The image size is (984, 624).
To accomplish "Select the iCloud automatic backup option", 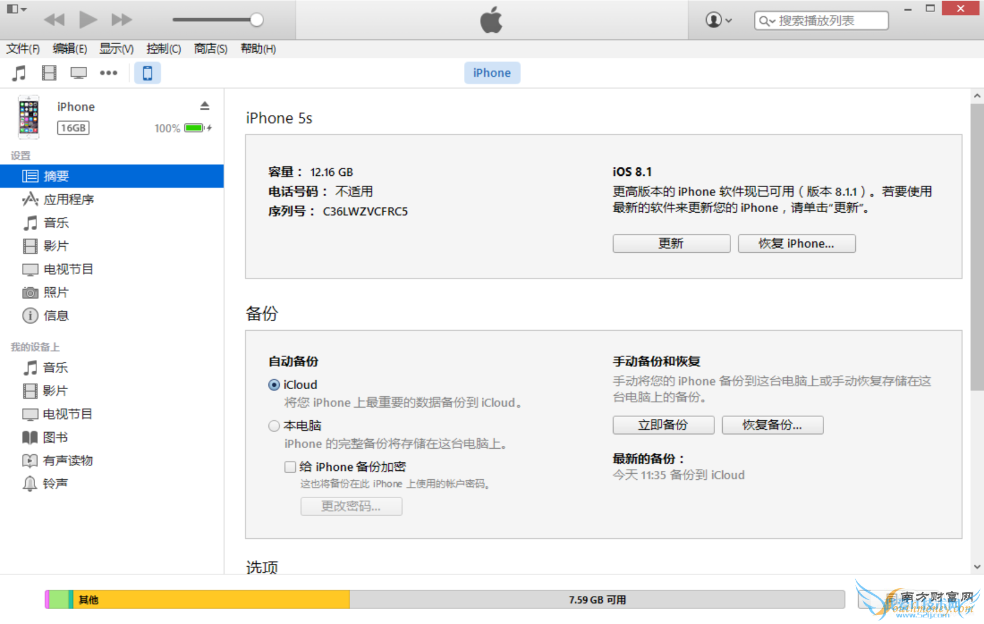I will click(274, 384).
